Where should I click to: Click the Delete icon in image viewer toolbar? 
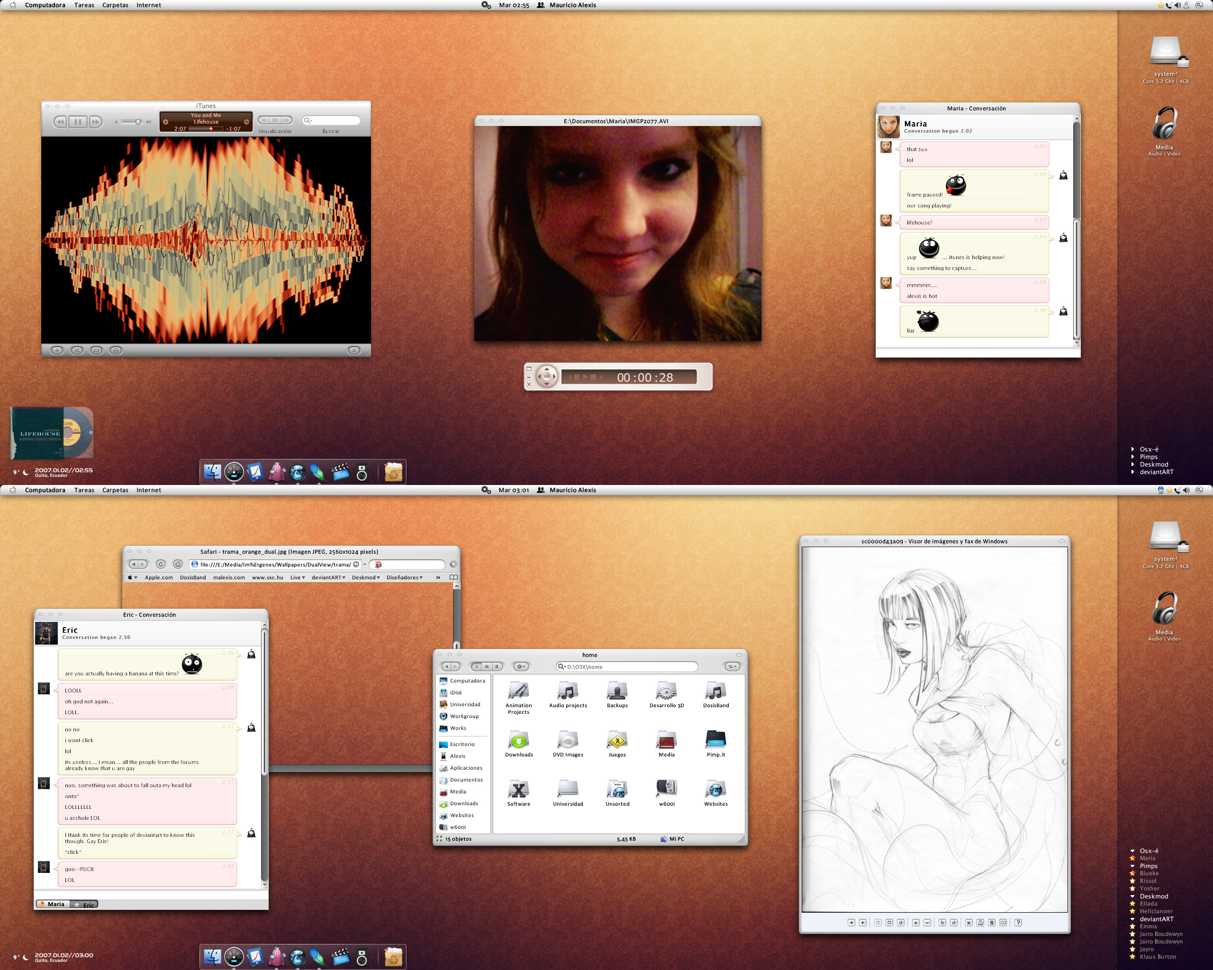tap(969, 923)
